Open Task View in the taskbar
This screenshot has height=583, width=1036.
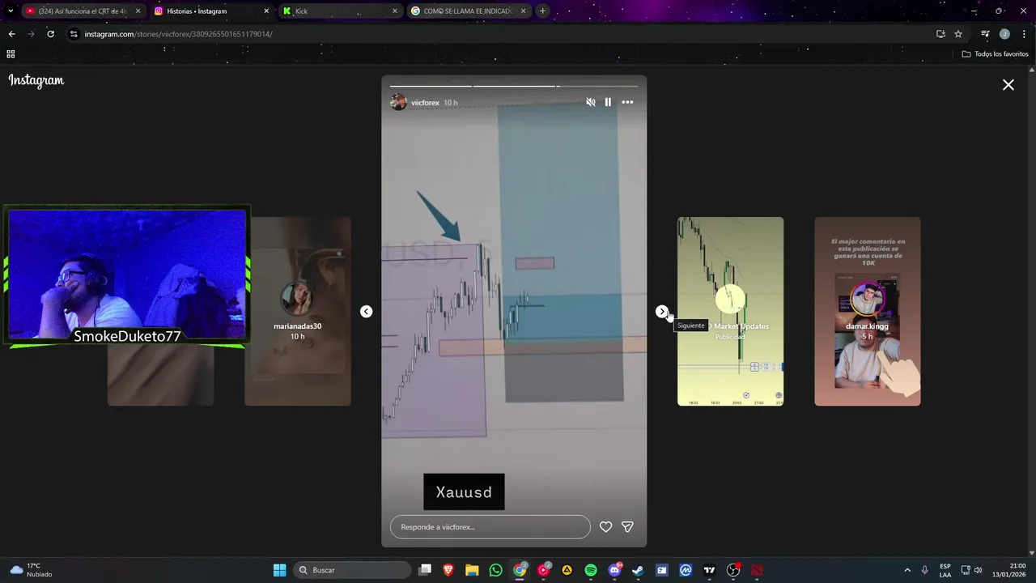click(425, 570)
